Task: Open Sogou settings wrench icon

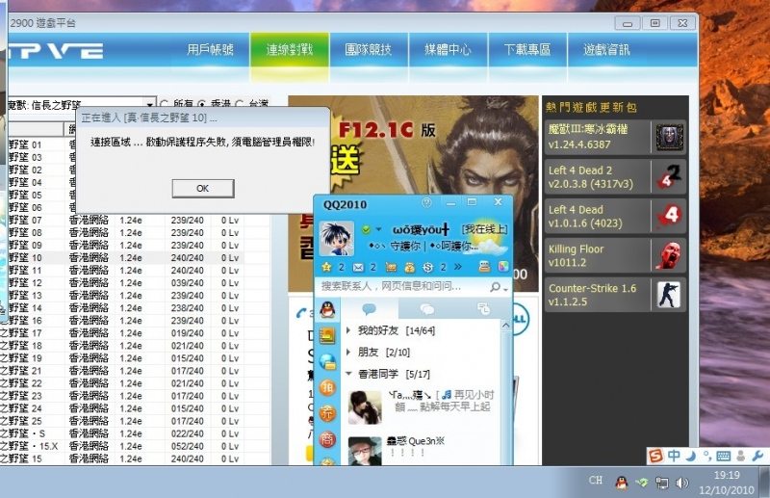Action: (757, 457)
